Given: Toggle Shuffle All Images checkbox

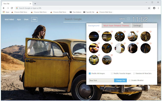Looking at the screenshot, I should 90,73.
